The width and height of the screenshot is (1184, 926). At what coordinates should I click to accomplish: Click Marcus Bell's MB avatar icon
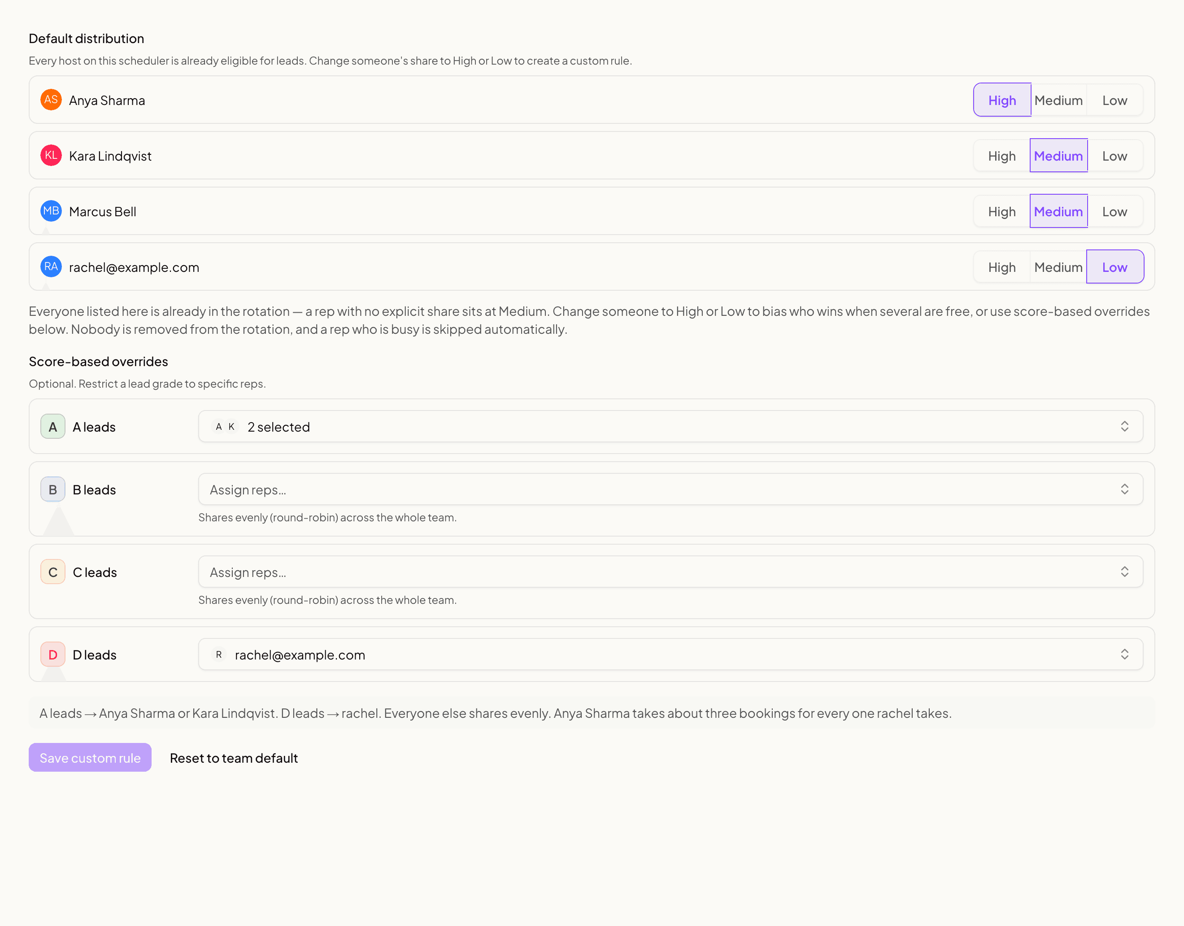51,211
